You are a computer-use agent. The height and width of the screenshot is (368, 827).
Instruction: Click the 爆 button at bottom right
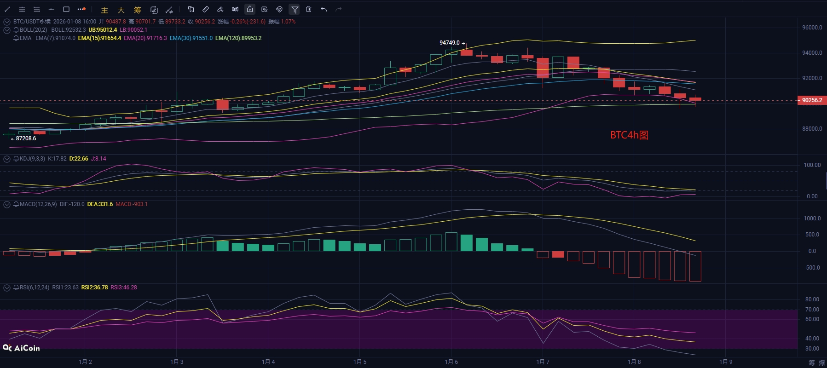pyautogui.click(x=821, y=363)
